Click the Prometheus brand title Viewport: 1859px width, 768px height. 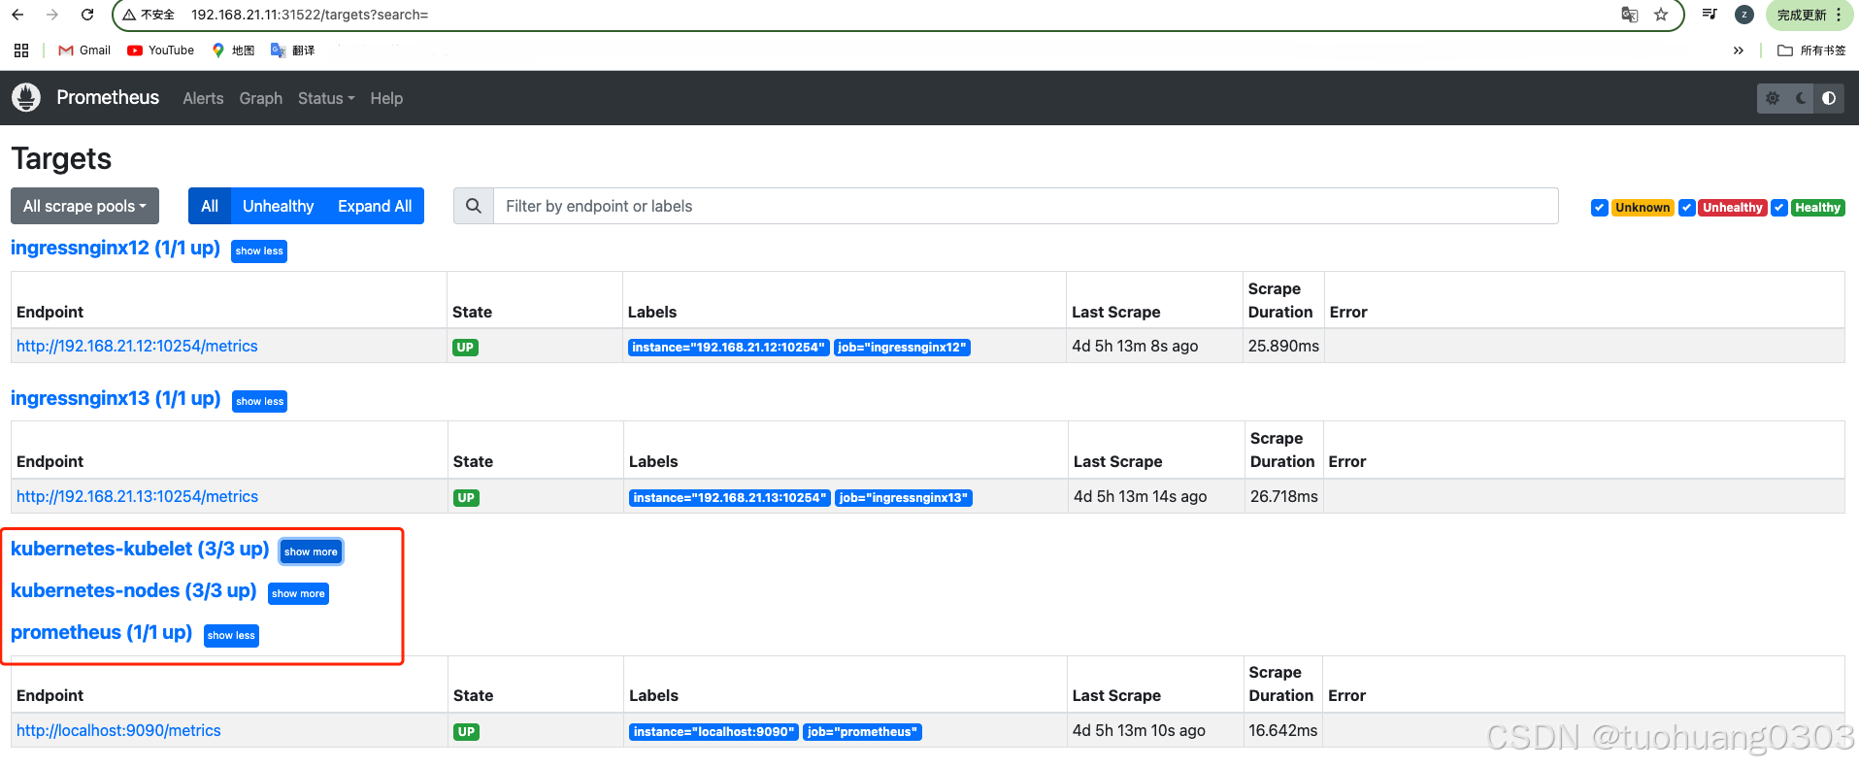[108, 97]
